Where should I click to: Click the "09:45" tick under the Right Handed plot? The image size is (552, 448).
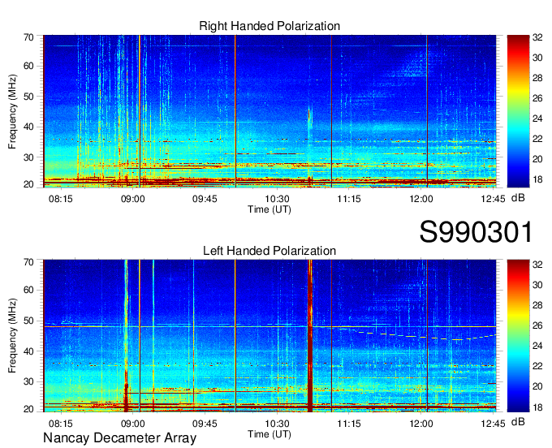click(205, 199)
